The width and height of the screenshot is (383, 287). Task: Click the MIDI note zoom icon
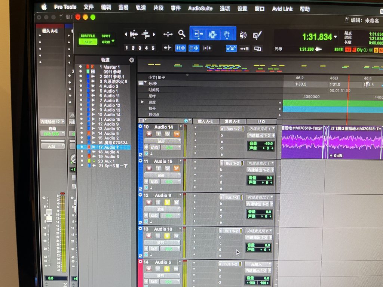(145, 34)
